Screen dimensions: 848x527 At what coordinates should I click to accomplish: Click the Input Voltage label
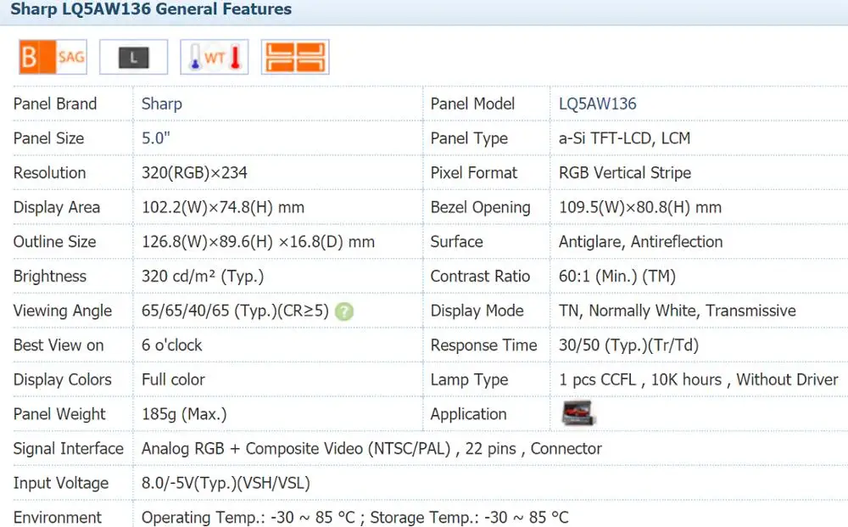tap(61, 483)
